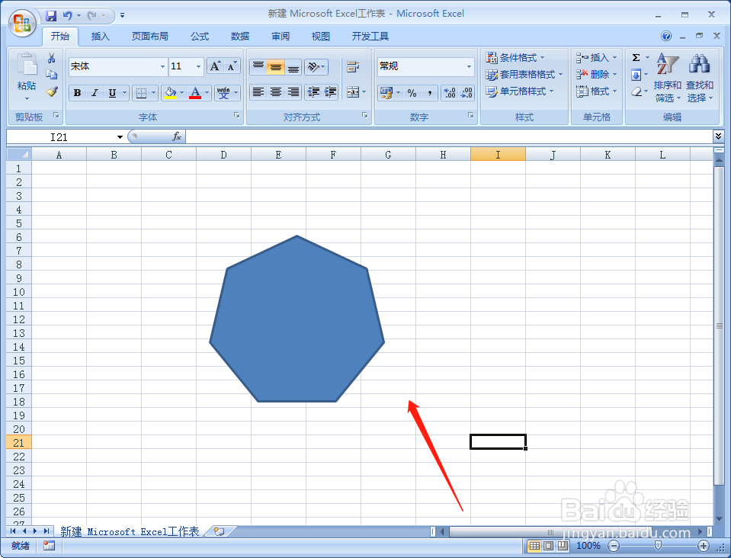
Task: Switch to the 审阅 tab
Action: pyautogui.click(x=281, y=37)
